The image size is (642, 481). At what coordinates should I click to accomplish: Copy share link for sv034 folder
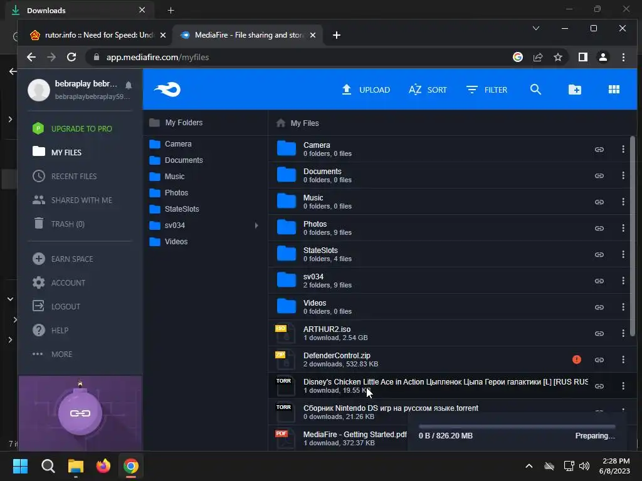[599, 281]
